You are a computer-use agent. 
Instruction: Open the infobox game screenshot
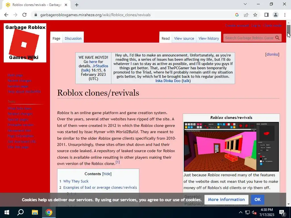231,147
